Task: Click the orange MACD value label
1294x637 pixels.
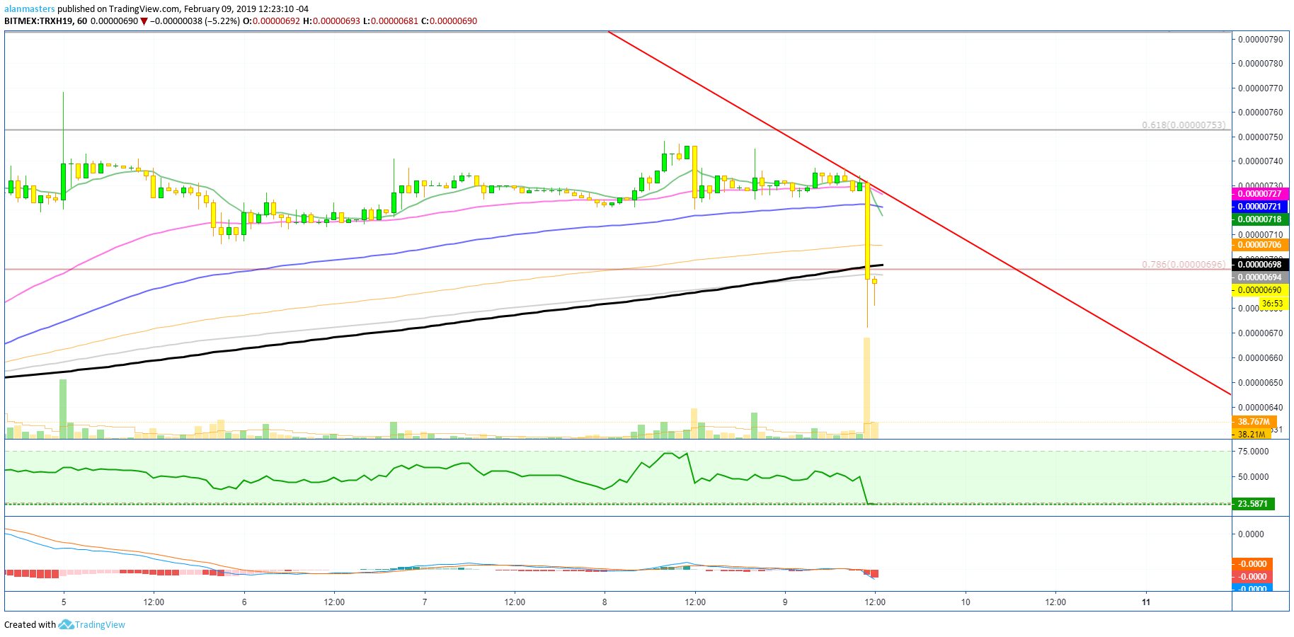Action: point(1252,564)
